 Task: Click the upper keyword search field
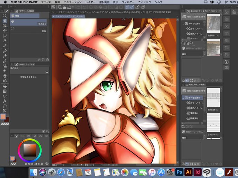[194, 48]
